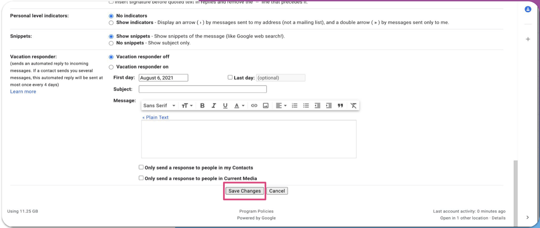Image resolution: width=540 pixels, height=228 pixels.
Task: Select the No indicators option
Action: (111, 16)
